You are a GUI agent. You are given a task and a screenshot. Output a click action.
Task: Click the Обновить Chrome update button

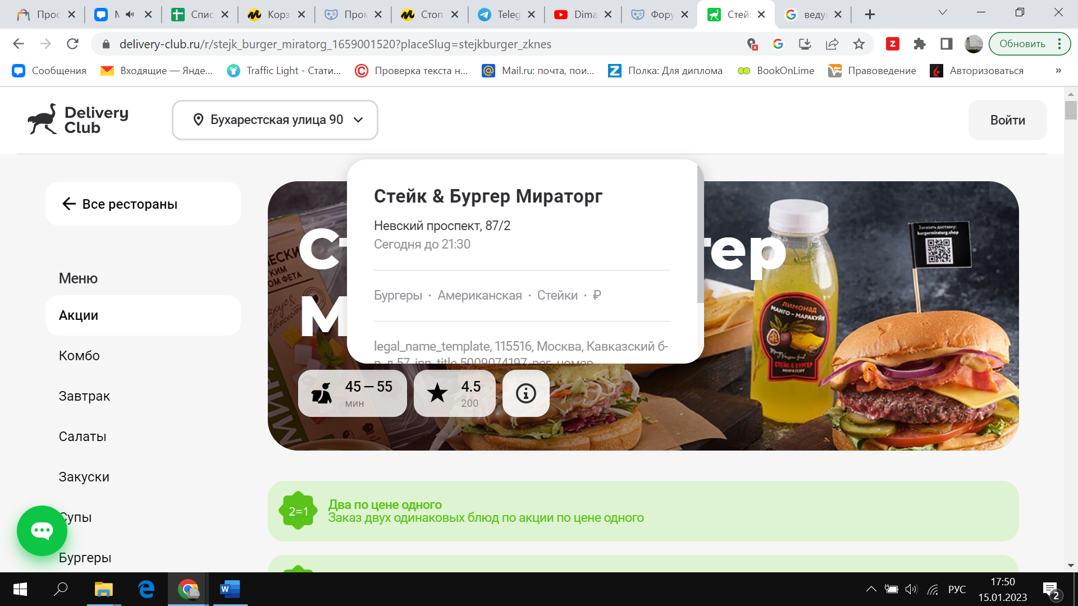click(x=1030, y=44)
